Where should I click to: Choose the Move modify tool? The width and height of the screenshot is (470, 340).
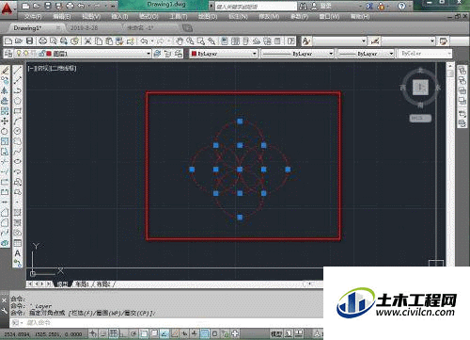(5, 121)
